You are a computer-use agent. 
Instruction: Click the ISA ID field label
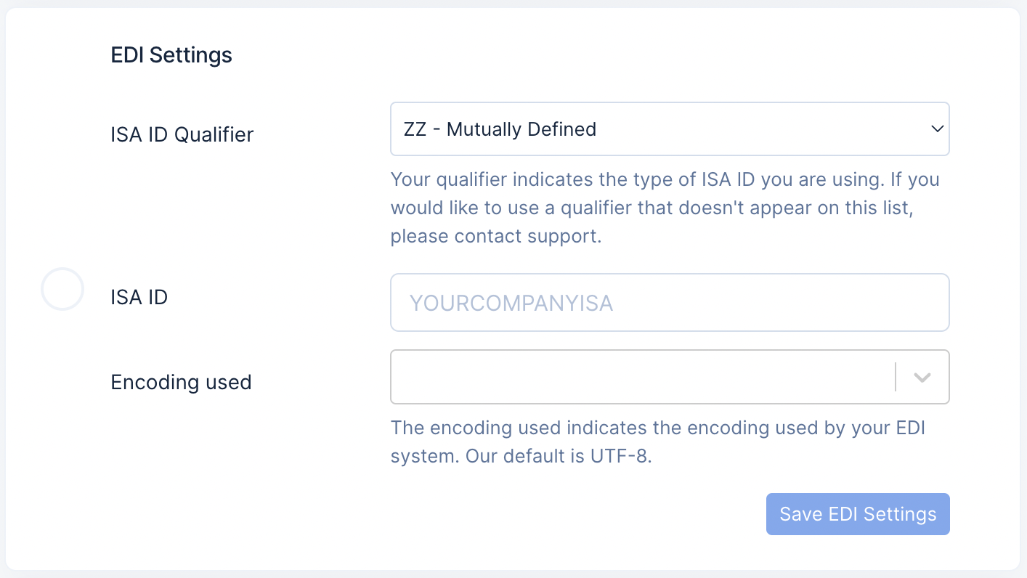coord(139,297)
